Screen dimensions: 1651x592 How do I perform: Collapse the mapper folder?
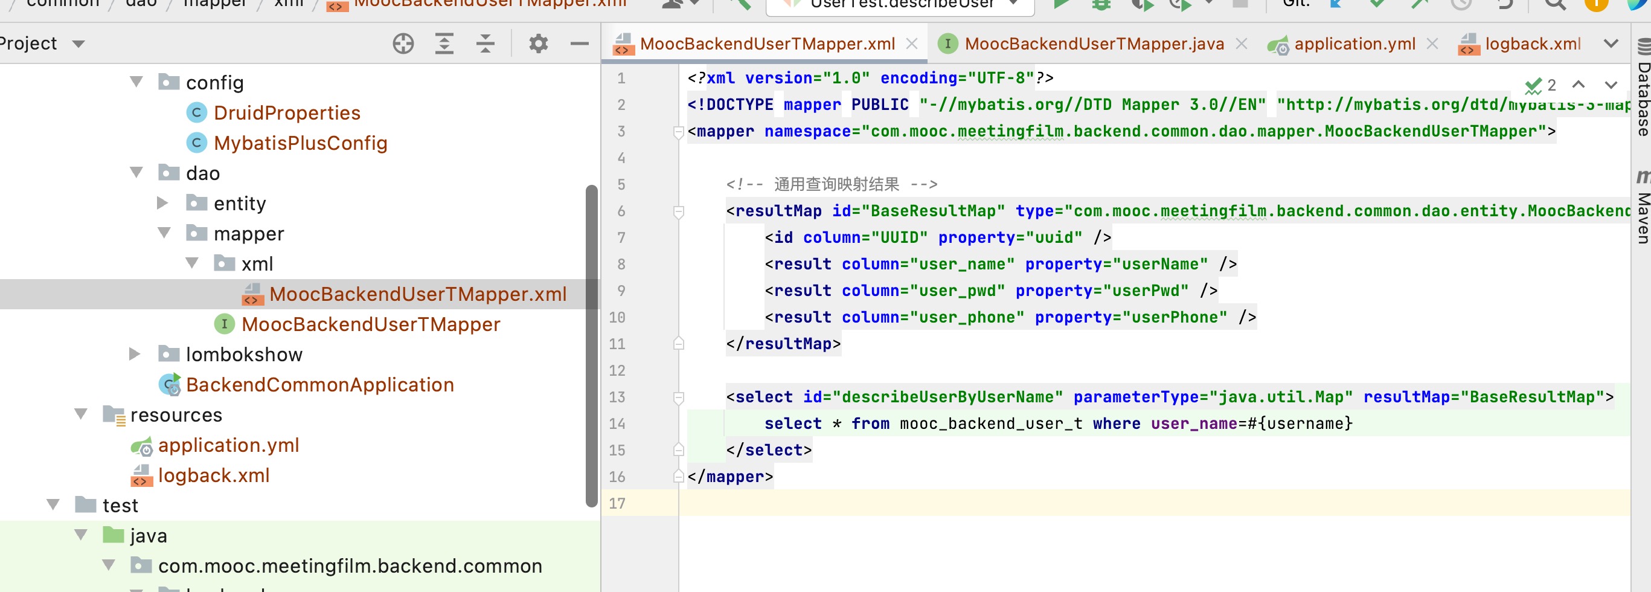pos(164,232)
